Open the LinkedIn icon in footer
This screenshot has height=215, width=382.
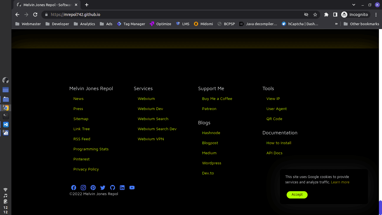(x=122, y=188)
